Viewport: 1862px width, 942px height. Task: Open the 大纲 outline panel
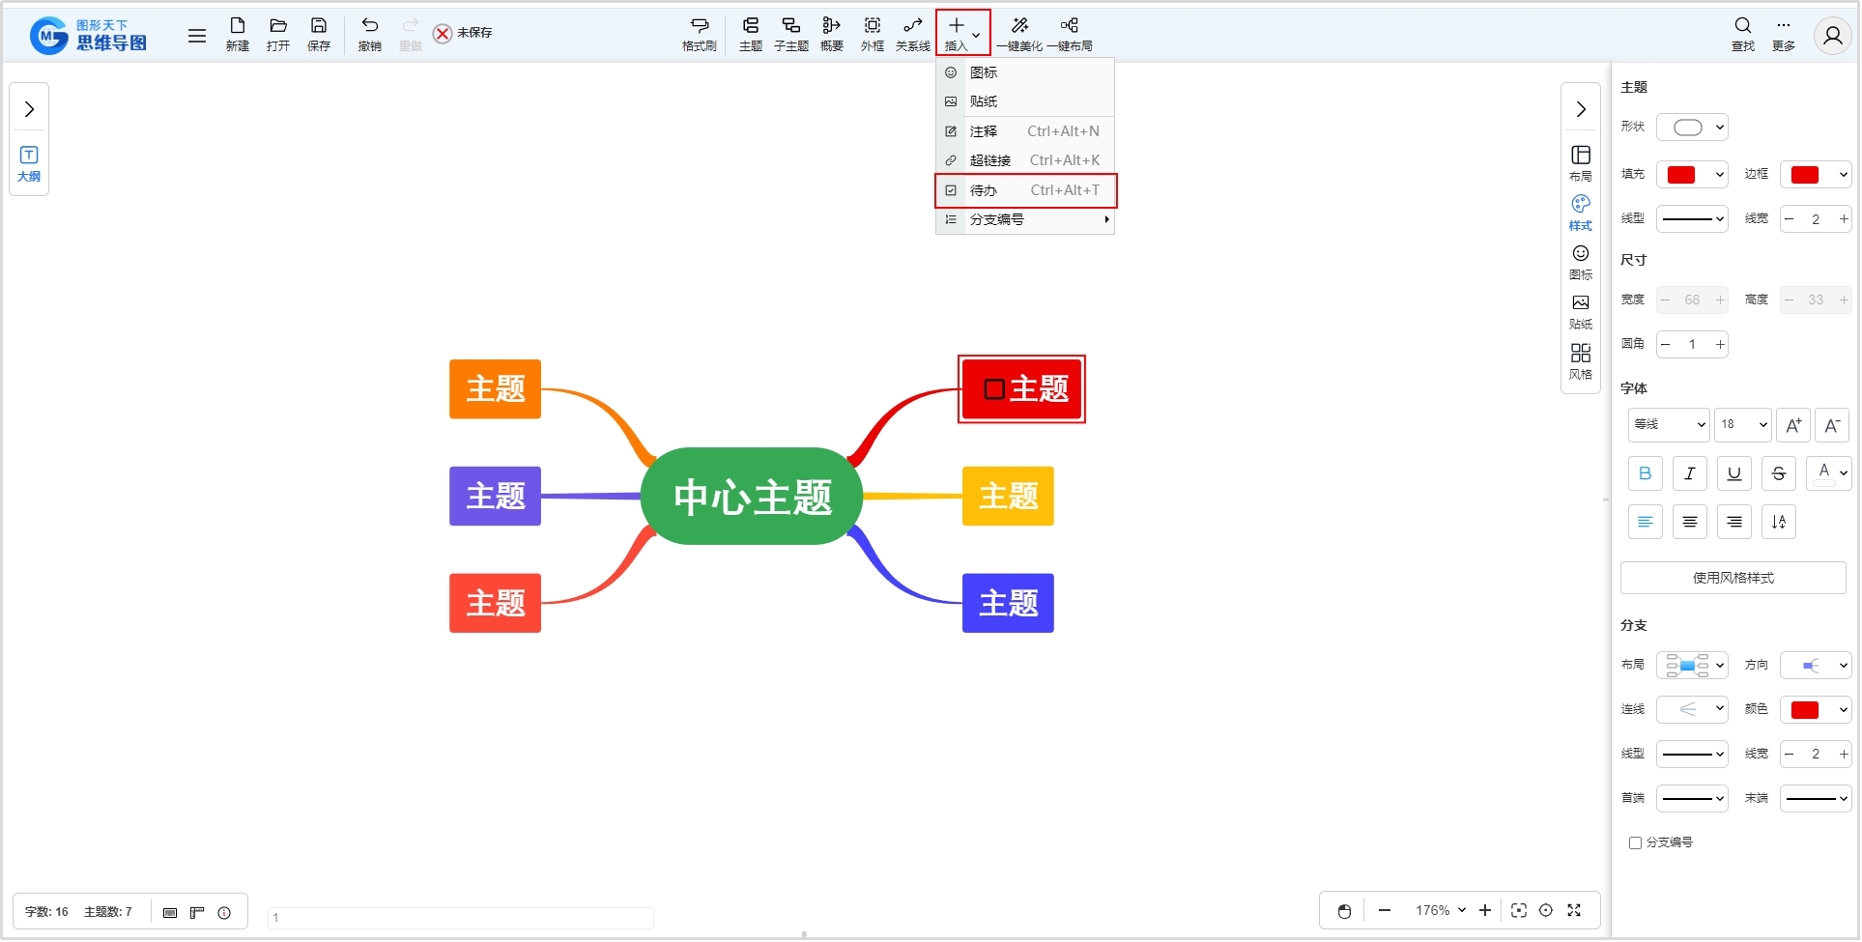29,164
